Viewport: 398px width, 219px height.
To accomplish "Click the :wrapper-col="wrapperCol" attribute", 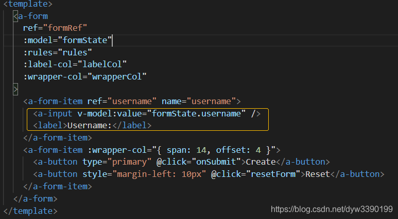I will click(x=85, y=76).
